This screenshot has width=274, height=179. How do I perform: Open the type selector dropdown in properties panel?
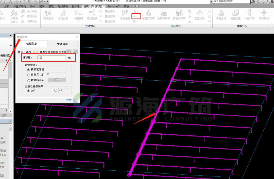pyautogui.click(x=11, y=46)
